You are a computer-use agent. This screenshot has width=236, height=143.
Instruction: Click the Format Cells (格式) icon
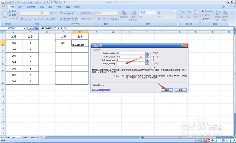196,13
